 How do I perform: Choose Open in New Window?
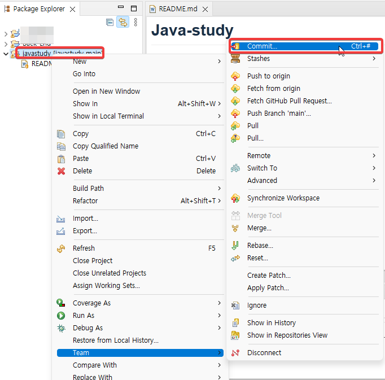pos(106,91)
